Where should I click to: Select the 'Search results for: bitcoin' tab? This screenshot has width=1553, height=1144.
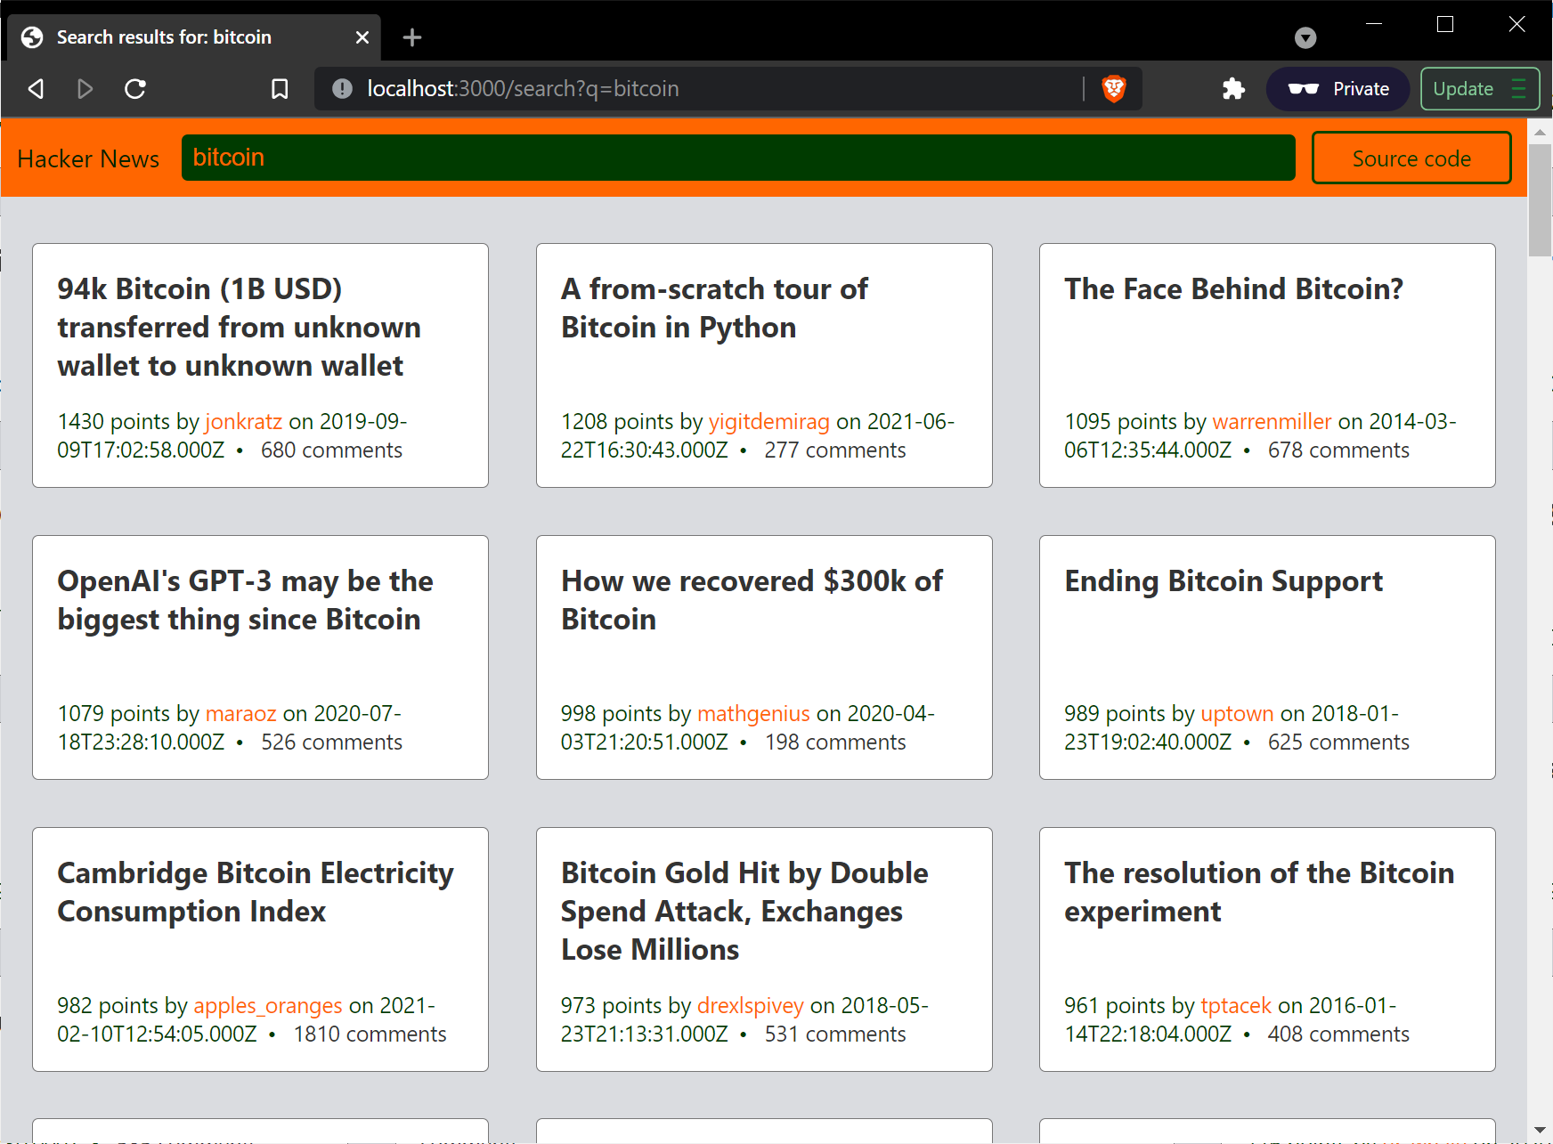click(194, 37)
